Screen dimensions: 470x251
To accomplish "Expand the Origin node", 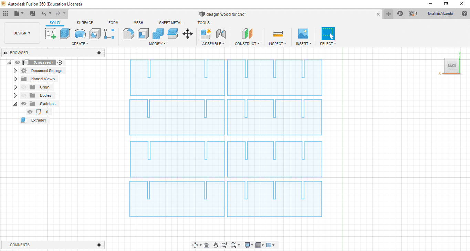I will [x=15, y=87].
